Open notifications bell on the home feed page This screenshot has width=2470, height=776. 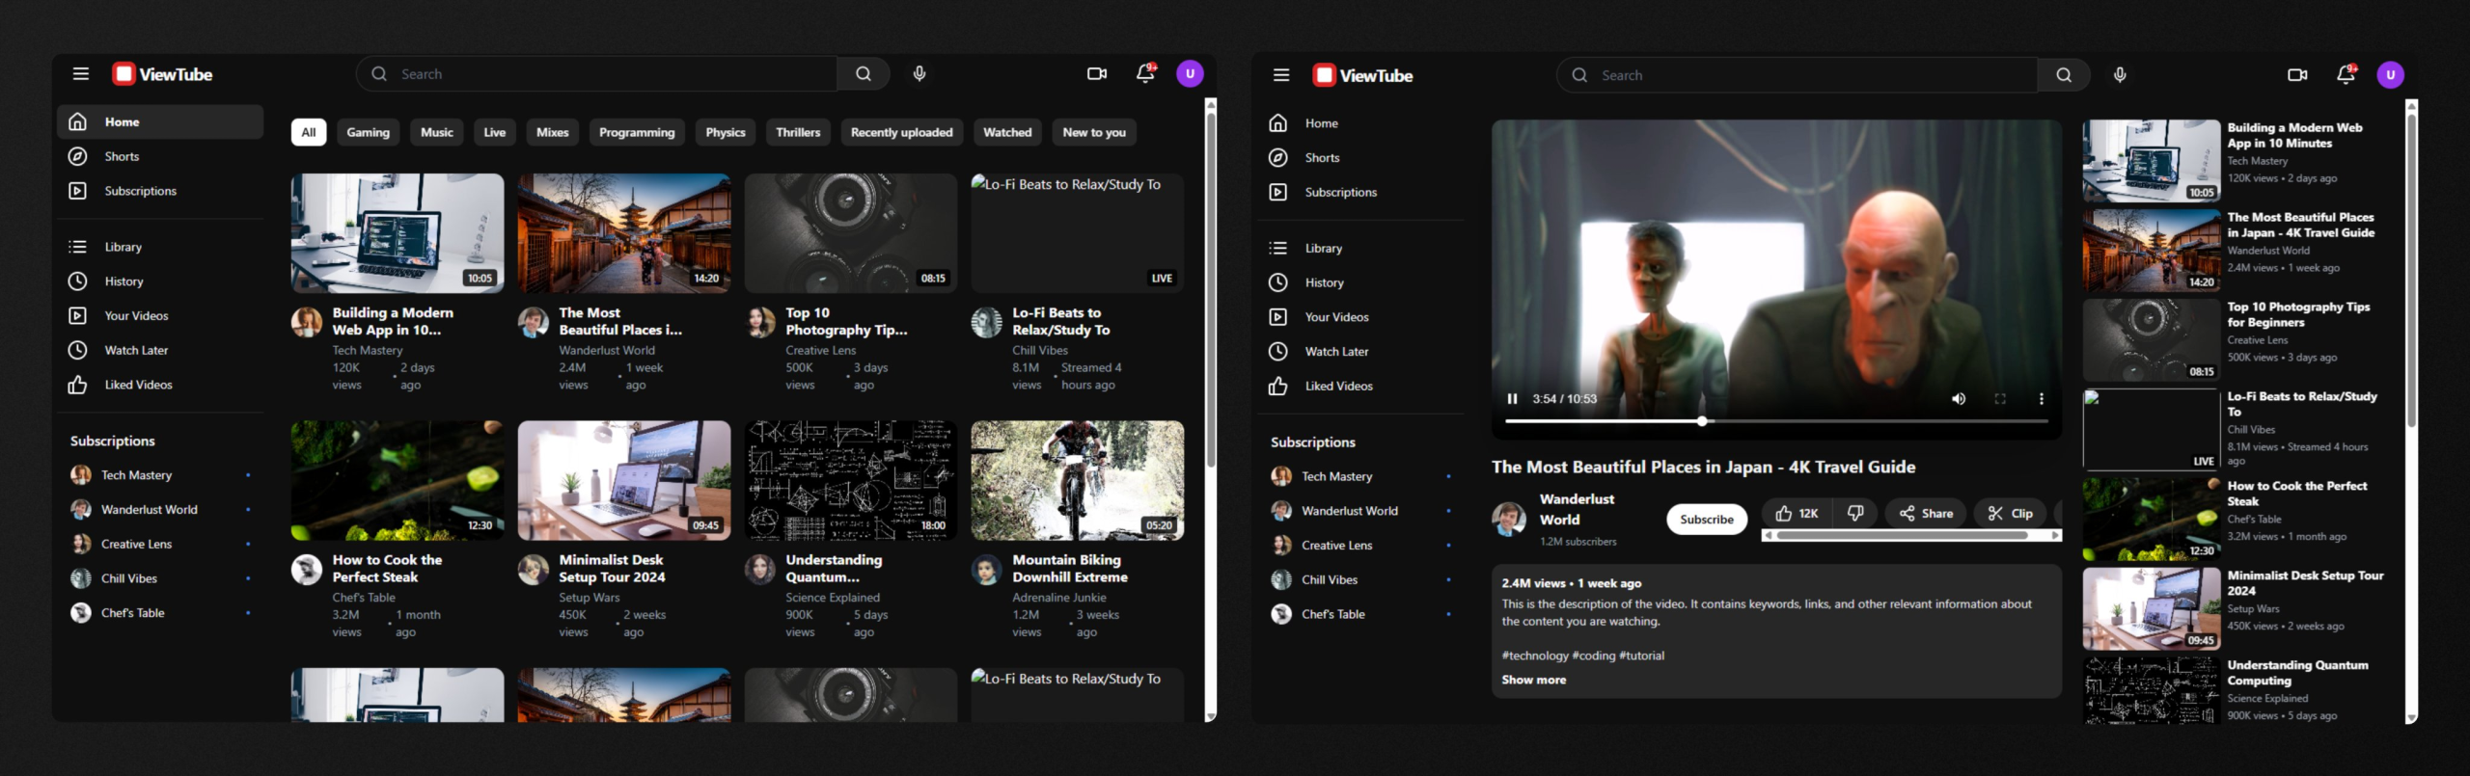click(1145, 73)
